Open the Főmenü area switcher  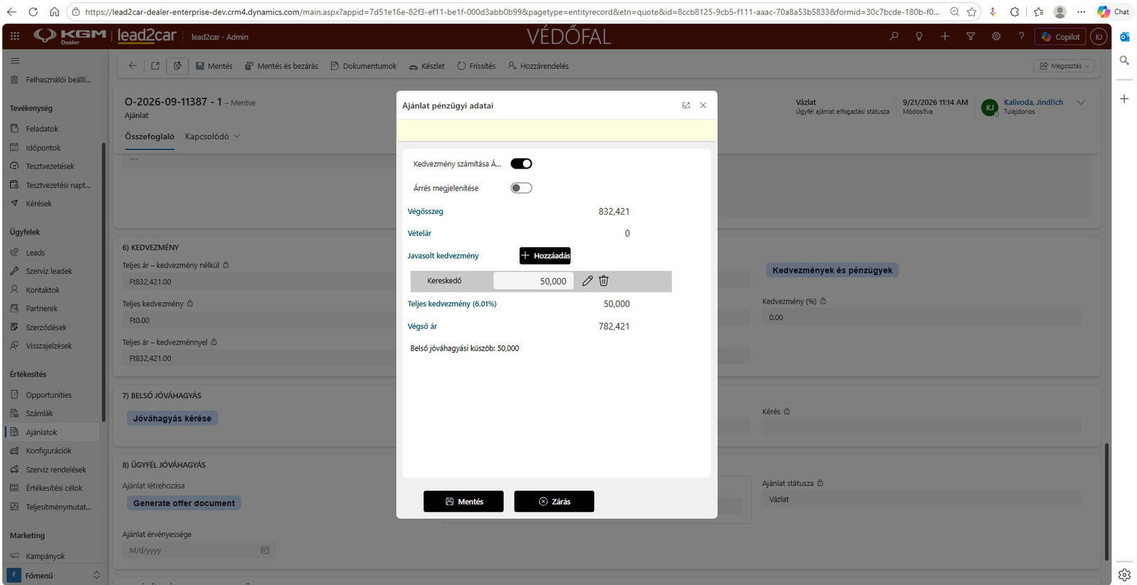point(54,575)
